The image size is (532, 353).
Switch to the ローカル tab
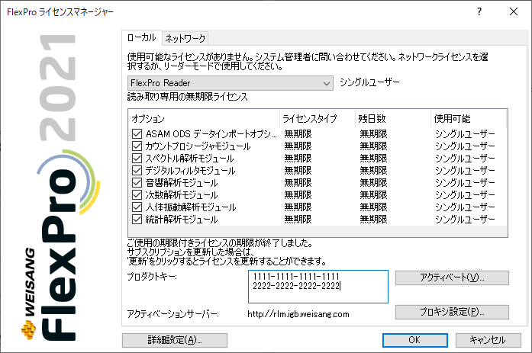click(142, 38)
